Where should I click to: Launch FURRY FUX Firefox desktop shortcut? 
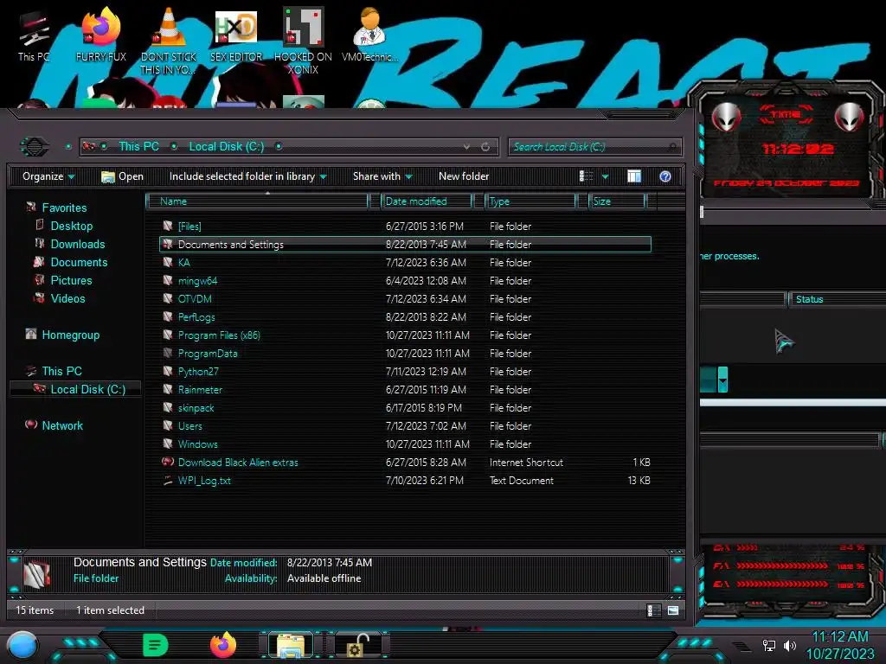pos(100,34)
